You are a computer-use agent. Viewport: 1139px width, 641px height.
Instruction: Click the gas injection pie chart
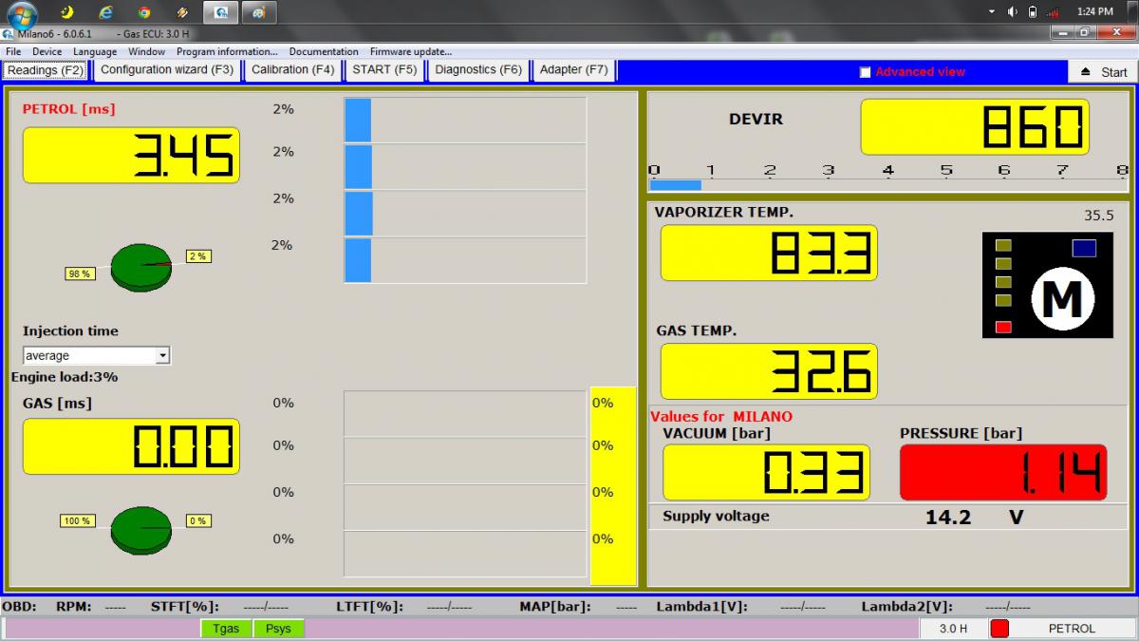pyautogui.click(x=140, y=529)
